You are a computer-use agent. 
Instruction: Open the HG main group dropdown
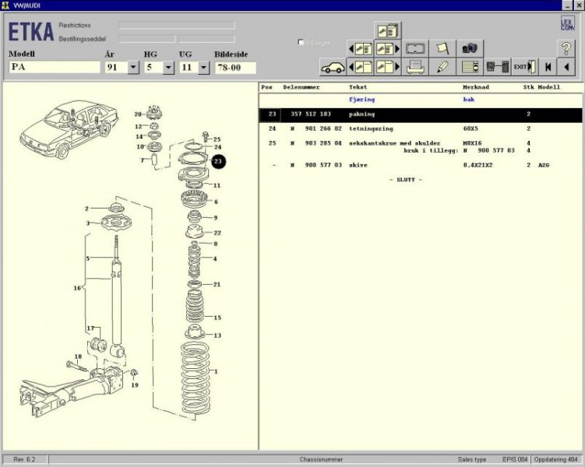168,68
